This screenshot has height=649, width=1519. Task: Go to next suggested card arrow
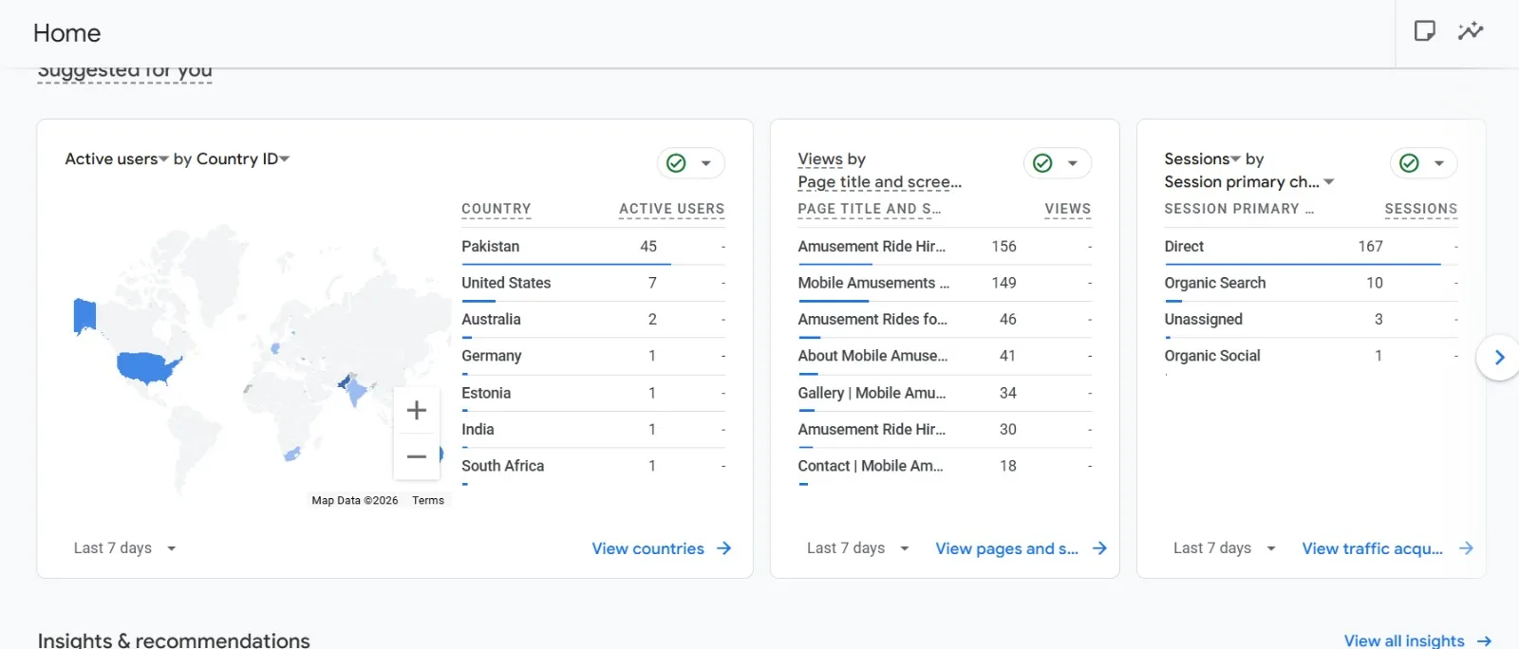(x=1499, y=358)
